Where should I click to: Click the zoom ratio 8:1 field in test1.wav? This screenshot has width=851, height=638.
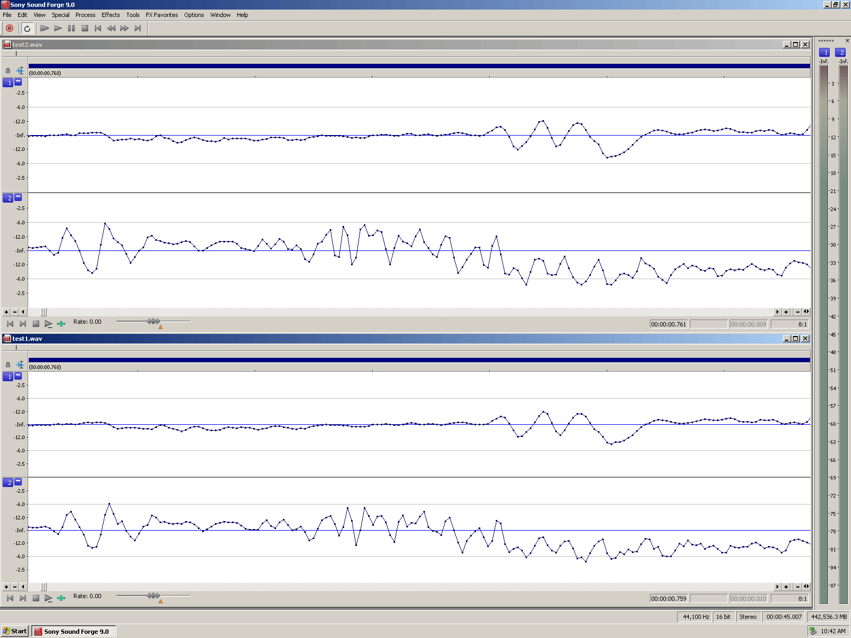pyautogui.click(x=790, y=599)
